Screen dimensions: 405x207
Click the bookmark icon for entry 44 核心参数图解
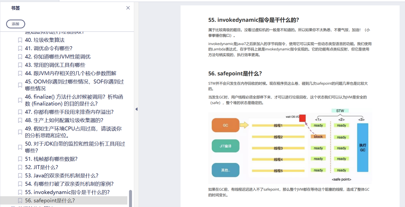(x=20, y=73)
